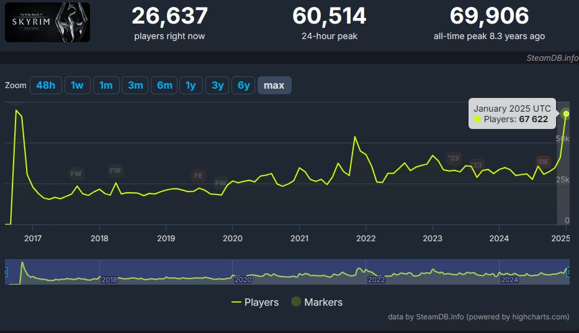This screenshot has height=333, width=579.
Task: Select the 48h zoom range
Action: pos(46,86)
